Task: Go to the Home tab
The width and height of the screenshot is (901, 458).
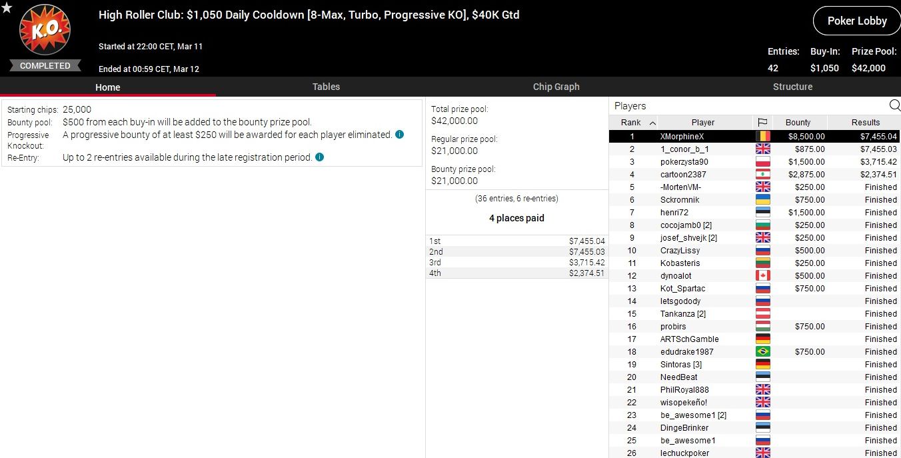Action: pyautogui.click(x=107, y=87)
